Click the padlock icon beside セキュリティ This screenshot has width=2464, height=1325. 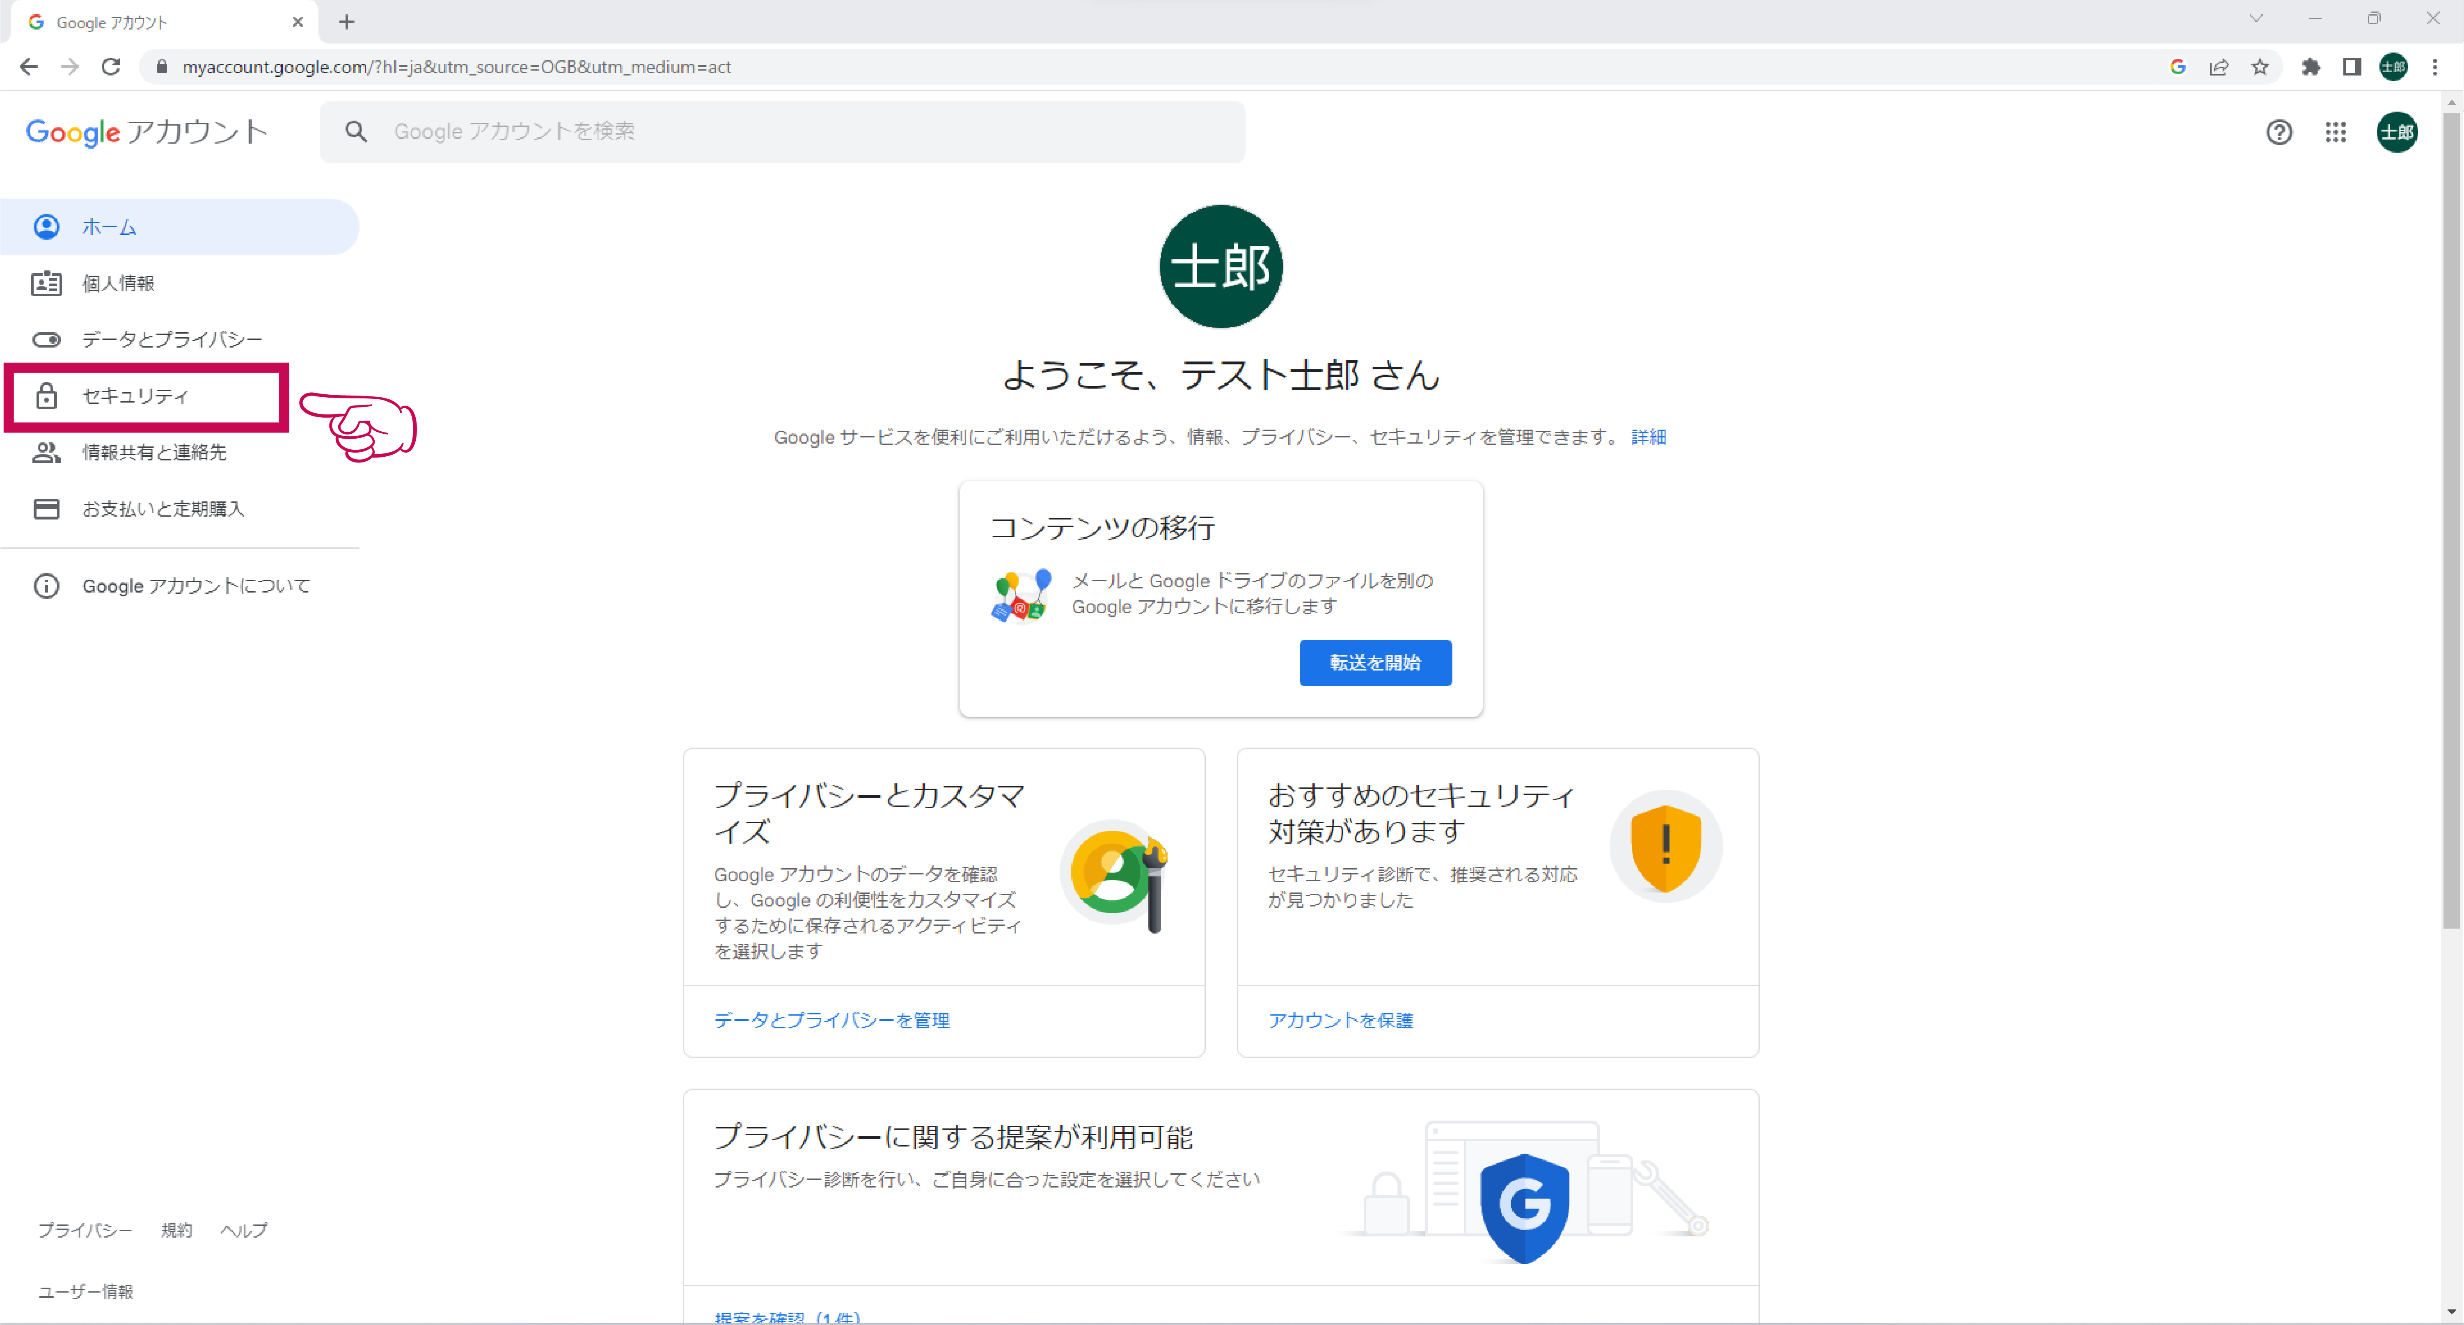pyautogui.click(x=46, y=396)
